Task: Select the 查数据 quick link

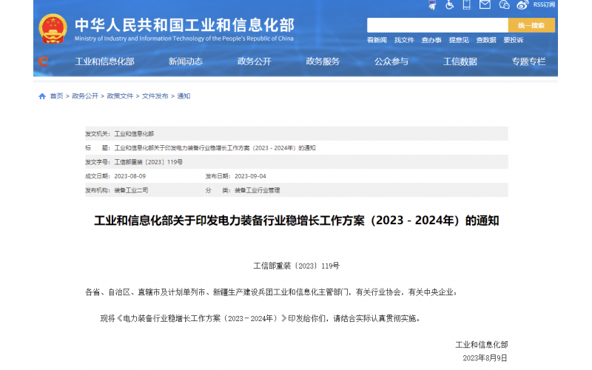Action: pyautogui.click(x=486, y=40)
